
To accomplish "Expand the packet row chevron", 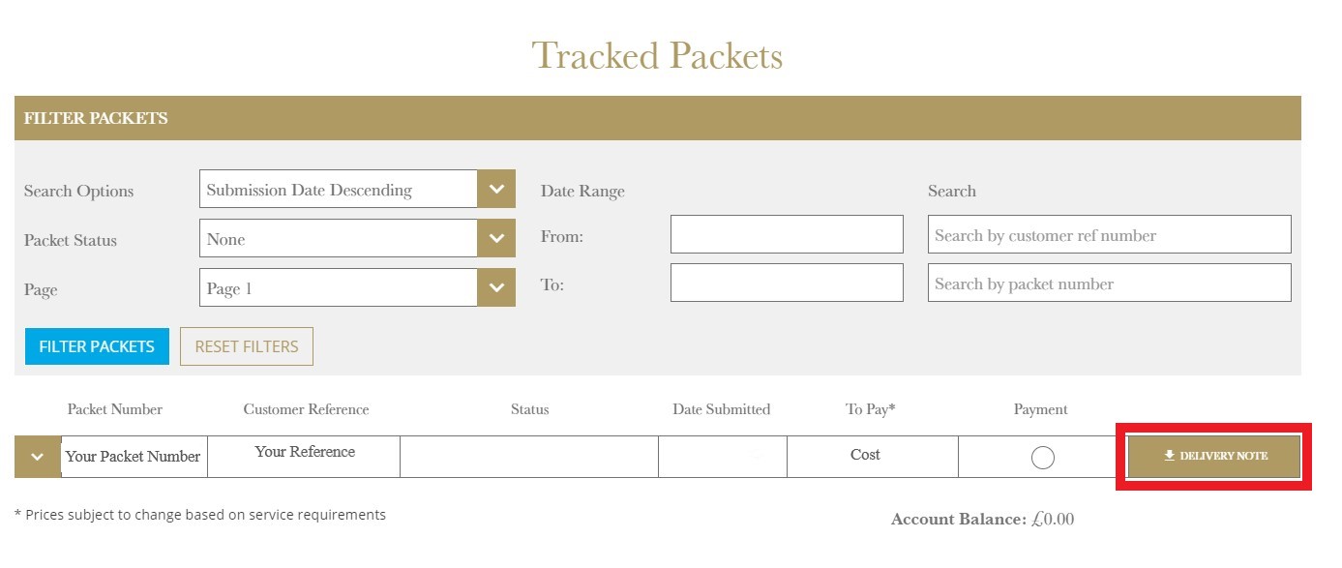I will [38, 457].
